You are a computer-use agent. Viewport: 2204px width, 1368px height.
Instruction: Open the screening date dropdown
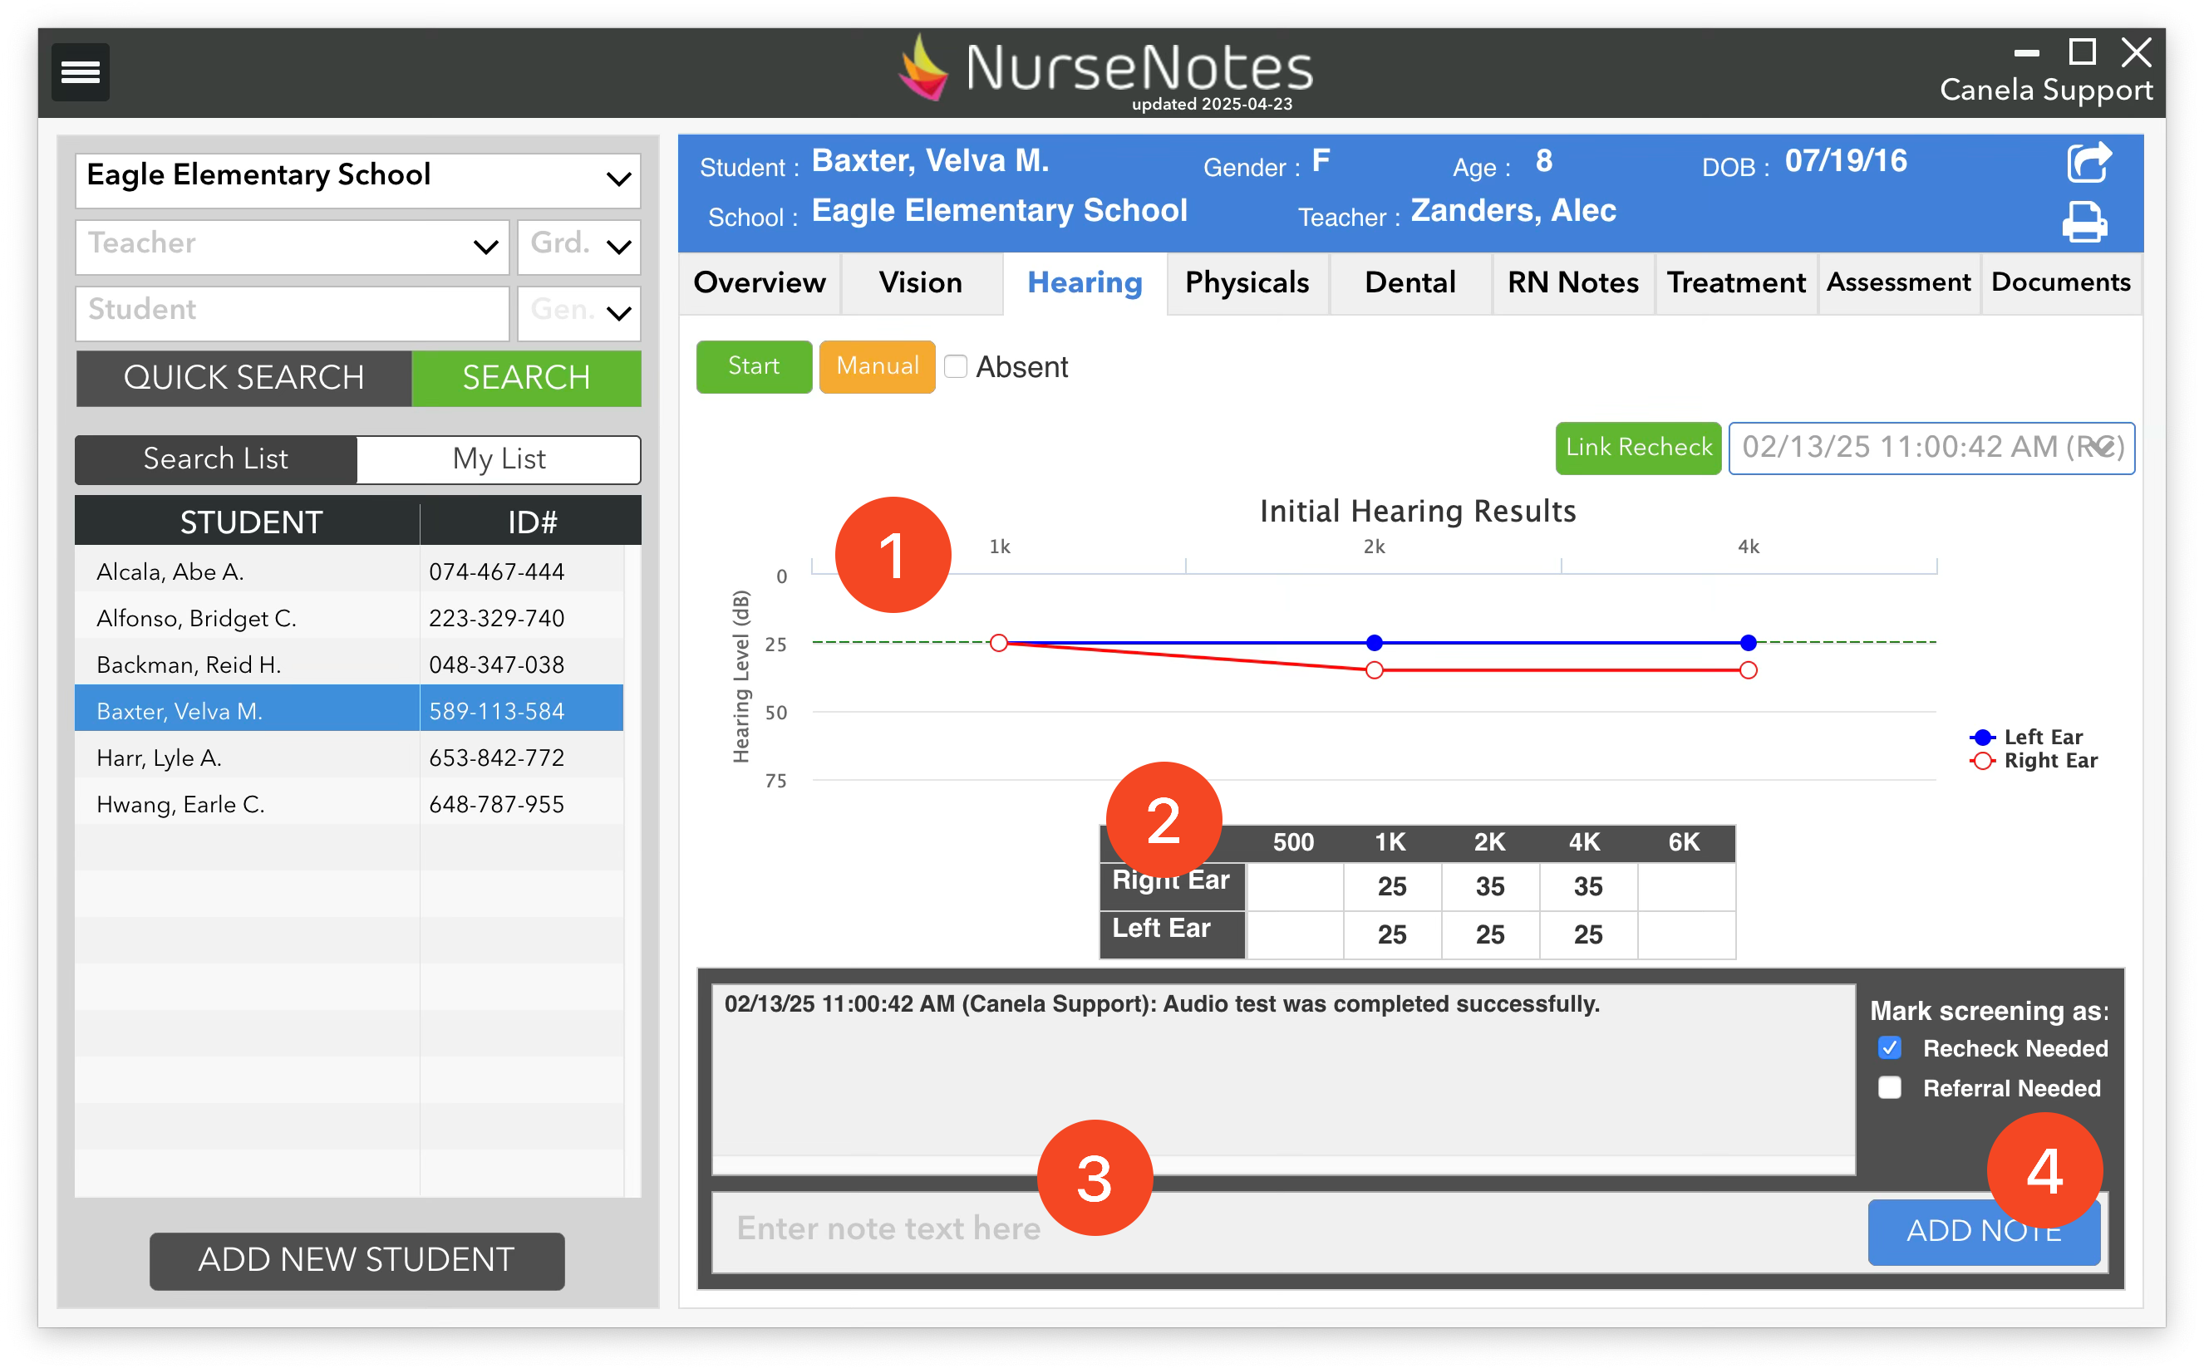pos(1931,448)
